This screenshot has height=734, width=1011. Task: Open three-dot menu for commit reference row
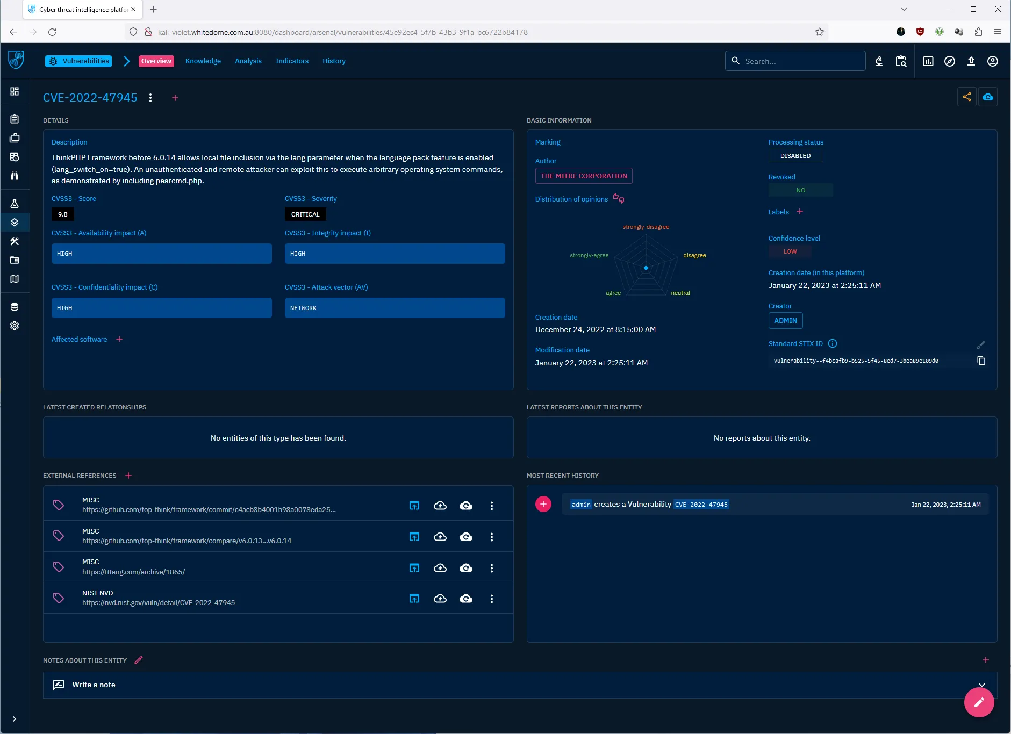(x=492, y=506)
